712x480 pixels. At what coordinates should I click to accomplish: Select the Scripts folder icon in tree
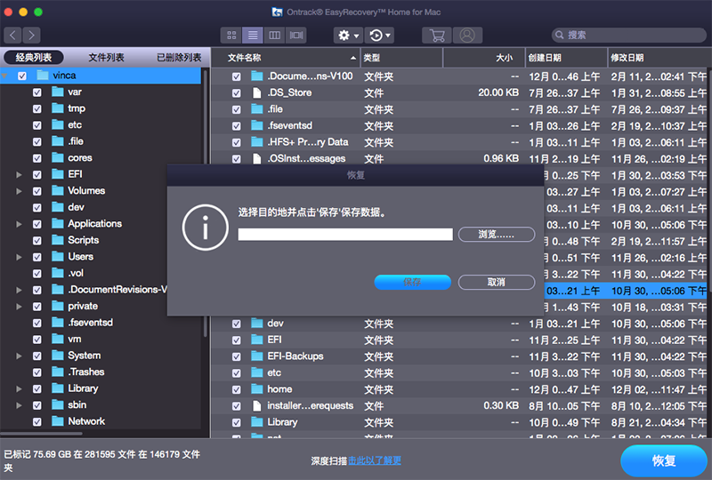pyautogui.click(x=58, y=240)
